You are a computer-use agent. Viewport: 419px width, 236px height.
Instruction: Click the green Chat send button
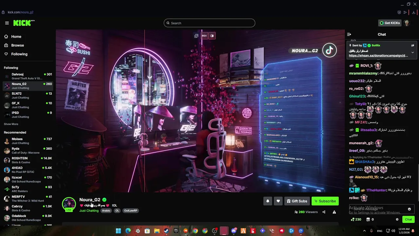(x=409, y=220)
